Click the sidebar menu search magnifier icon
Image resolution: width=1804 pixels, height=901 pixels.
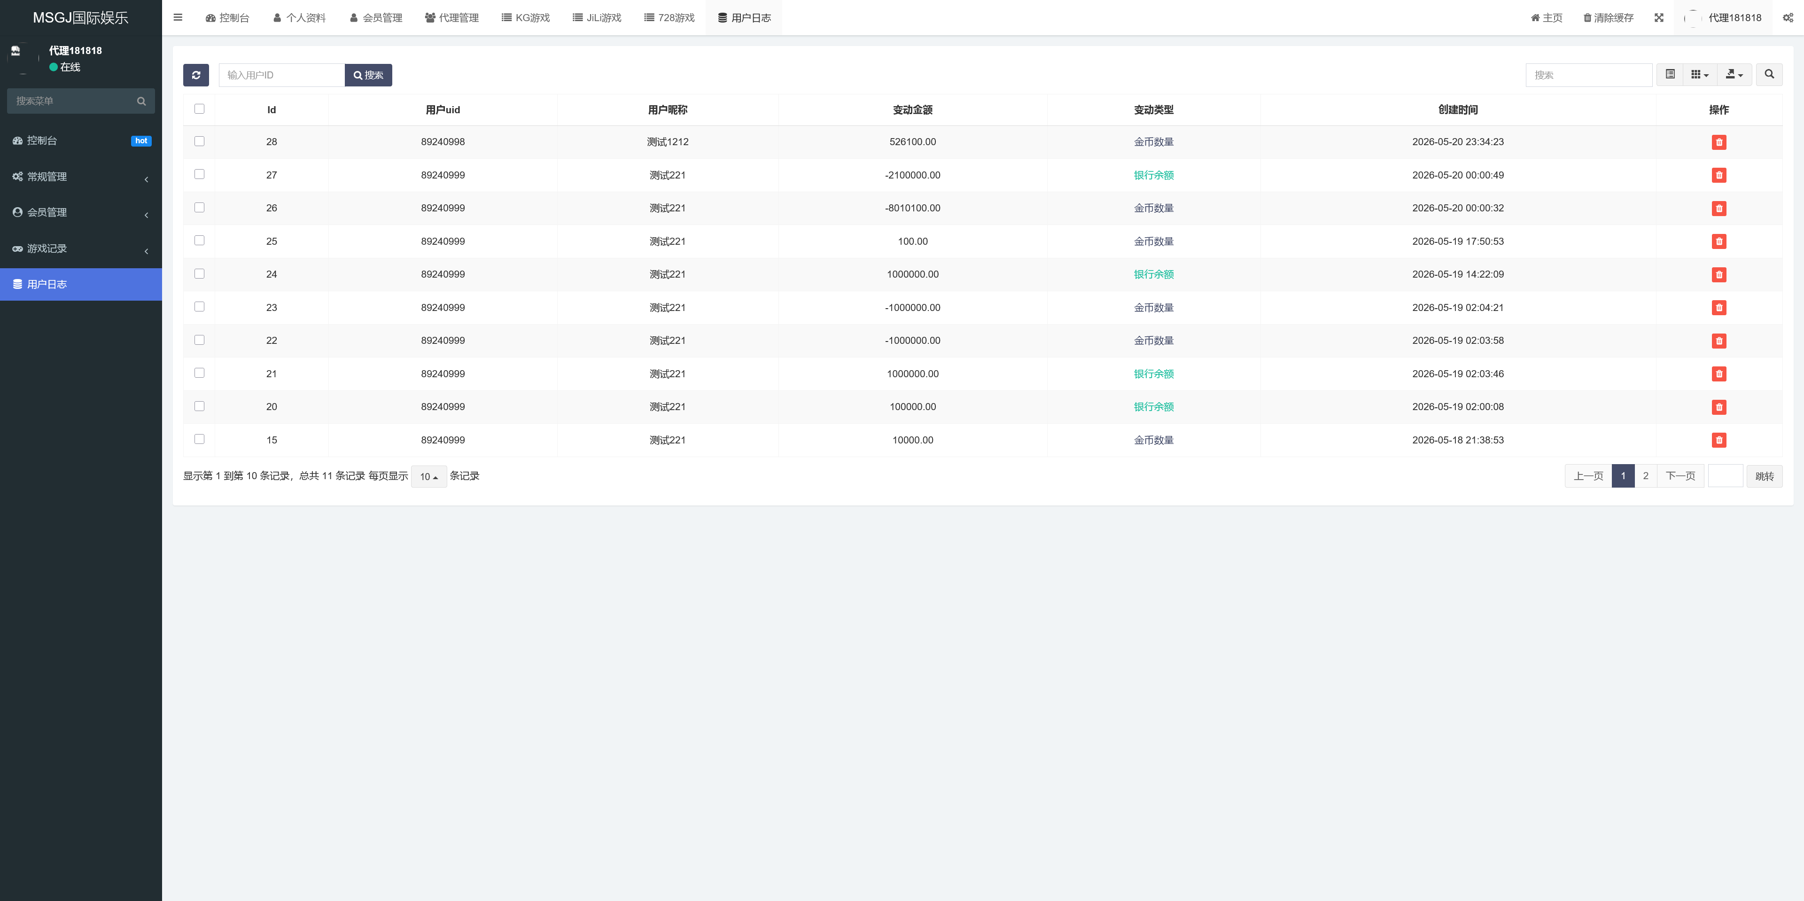pos(141,101)
